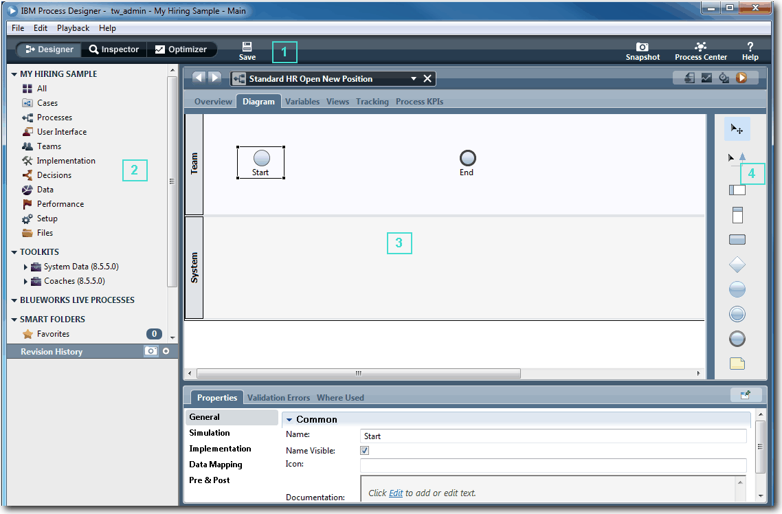
Task: Pick the note element from the palette
Action: click(737, 364)
